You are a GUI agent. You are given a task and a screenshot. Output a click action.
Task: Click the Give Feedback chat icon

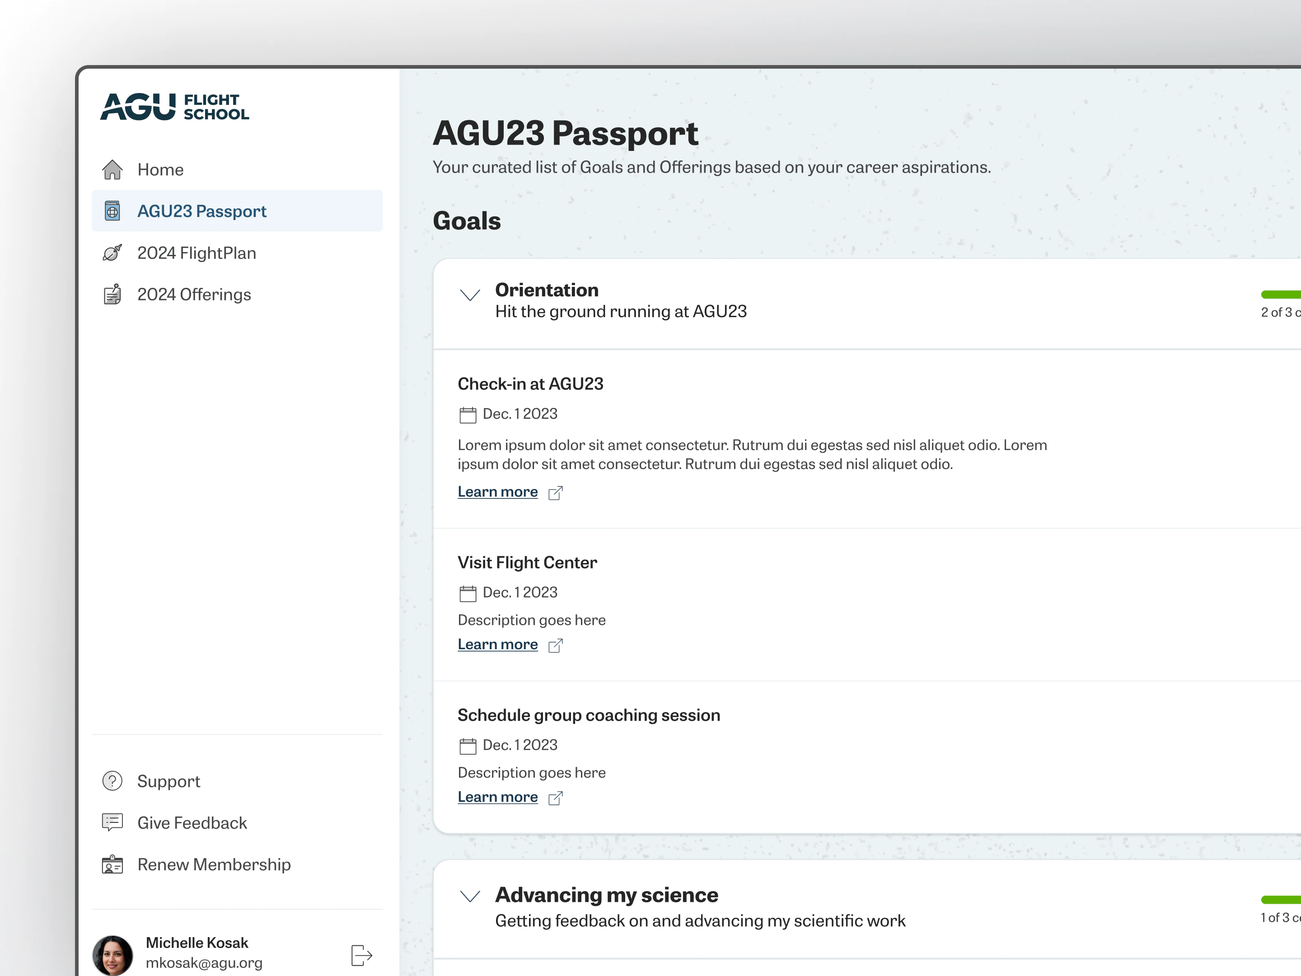pos(112,822)
